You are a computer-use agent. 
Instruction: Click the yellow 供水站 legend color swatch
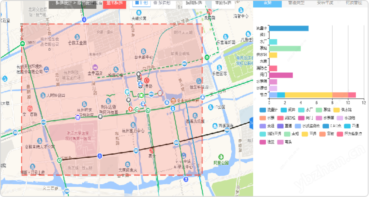point(336,110)
